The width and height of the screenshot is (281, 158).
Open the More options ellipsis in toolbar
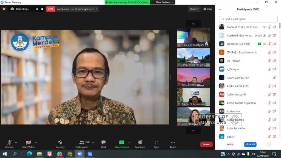click(x=173, y=142)
